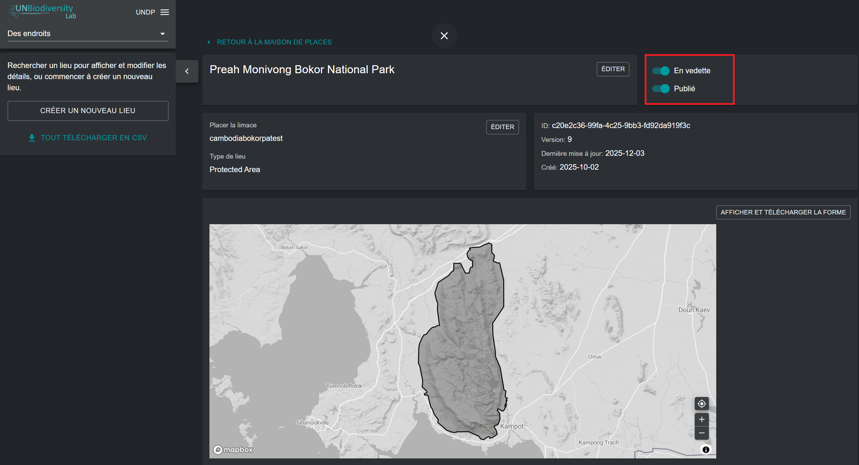Click Afficher et télécharger la forme
Screen dimensions: 859x465
point(783,212)
